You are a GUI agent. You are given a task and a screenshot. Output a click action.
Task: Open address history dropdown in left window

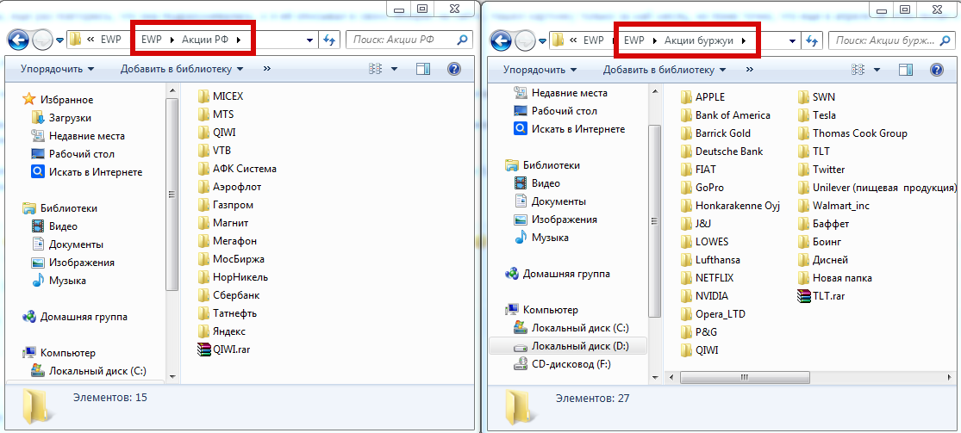(x=310, y=40)
